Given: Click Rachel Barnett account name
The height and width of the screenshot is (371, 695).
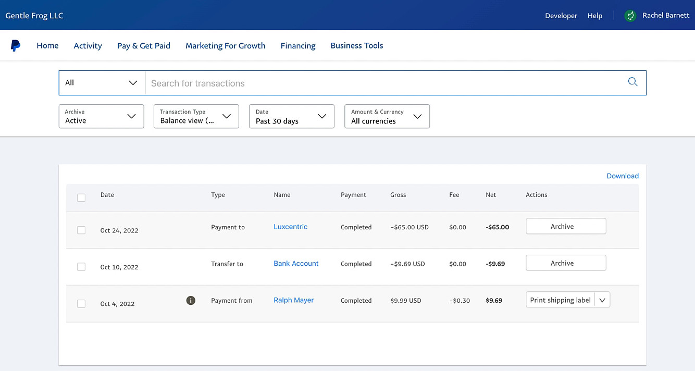Looking at the screenshot, I should (x=666, y=16).
